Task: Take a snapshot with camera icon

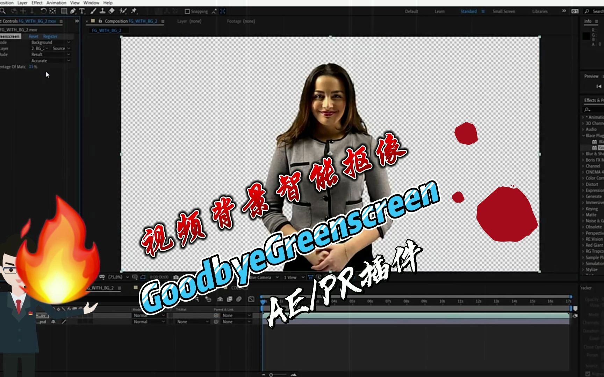Action: (176, 277)
